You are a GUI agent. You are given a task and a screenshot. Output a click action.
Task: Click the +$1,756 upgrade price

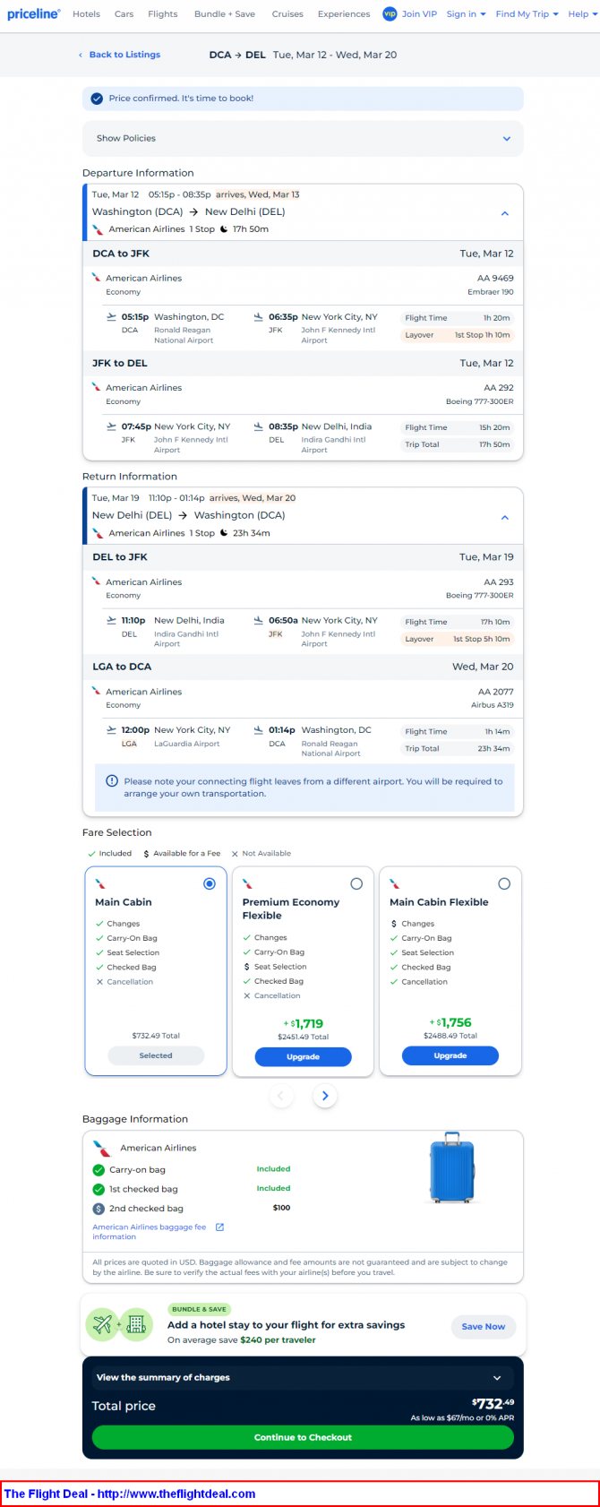[450, 1022]
